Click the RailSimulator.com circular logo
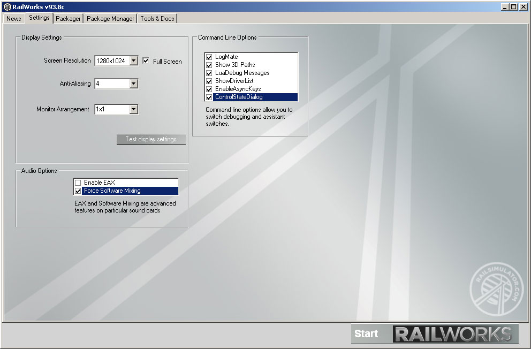 496,289
